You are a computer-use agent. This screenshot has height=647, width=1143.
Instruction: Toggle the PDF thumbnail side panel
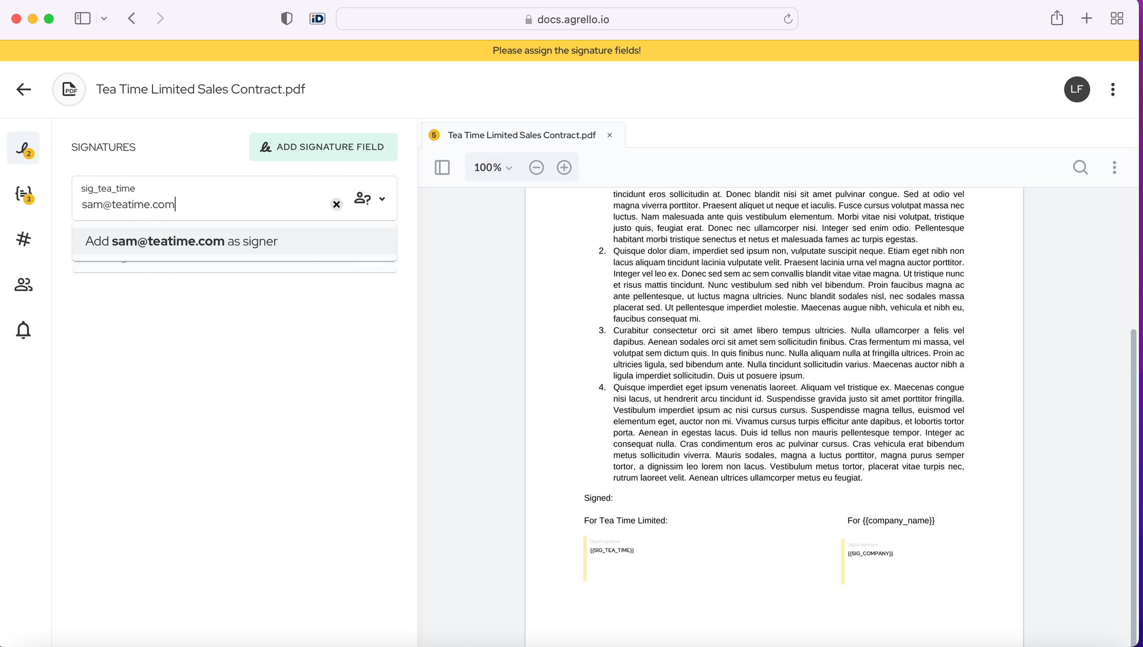click(x=442, y=168)
